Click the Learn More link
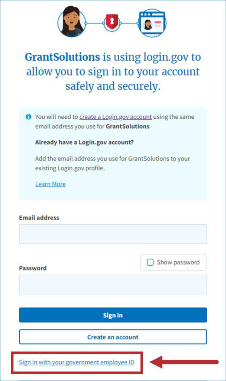226x381 pixels. click(50, 184)
